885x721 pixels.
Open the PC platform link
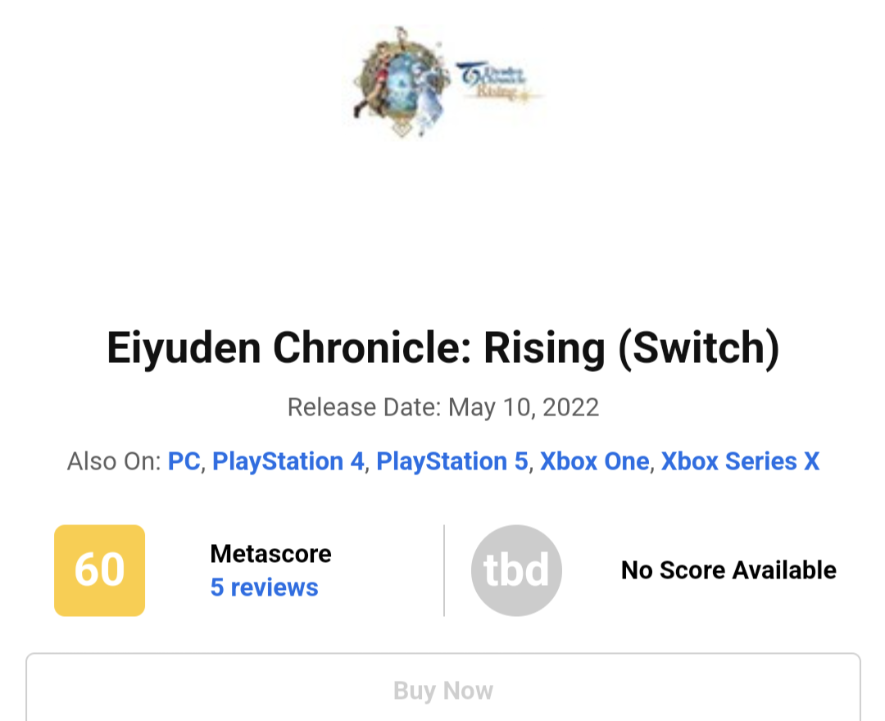point(184,461)
